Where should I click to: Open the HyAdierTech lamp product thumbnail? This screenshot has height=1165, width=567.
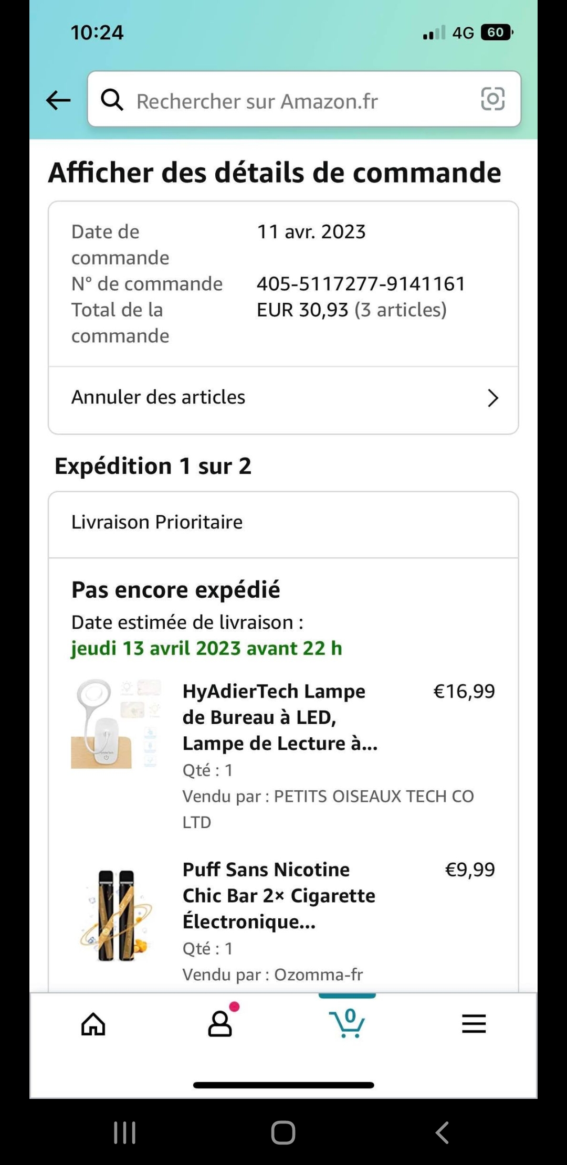tap(116, 724)
